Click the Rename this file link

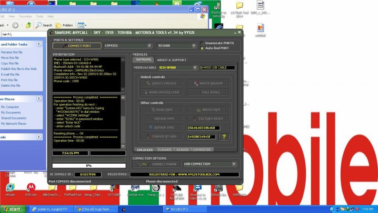11,52
